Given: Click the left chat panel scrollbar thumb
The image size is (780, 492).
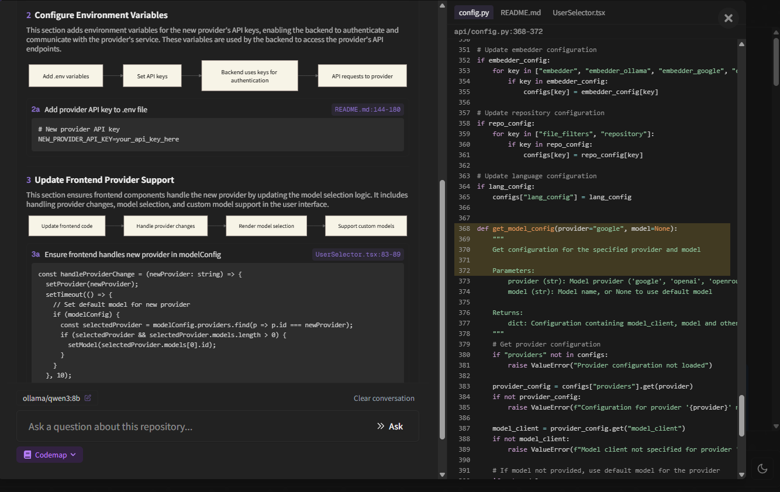Looking at the screenshot, I should click(x=442, y=310).
